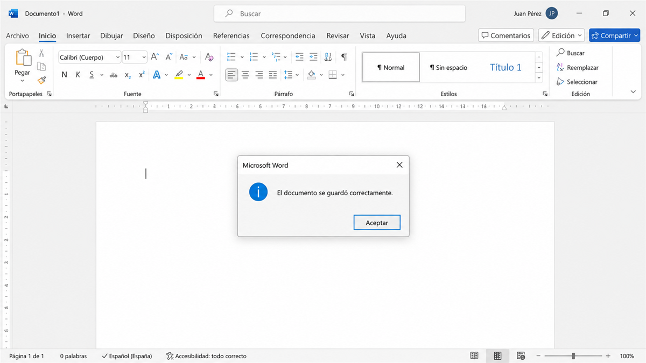Decrease the paragraph indent
Screen dimensions: 646x363
(x=300, y=57)
